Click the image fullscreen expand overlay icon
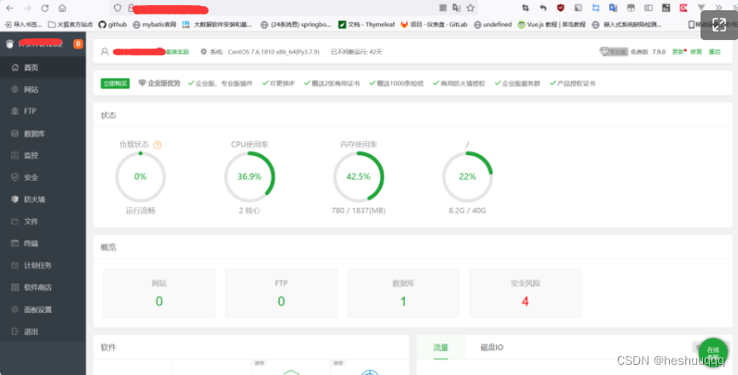This screenshot has width=738, height=375. tap(718, 25)
